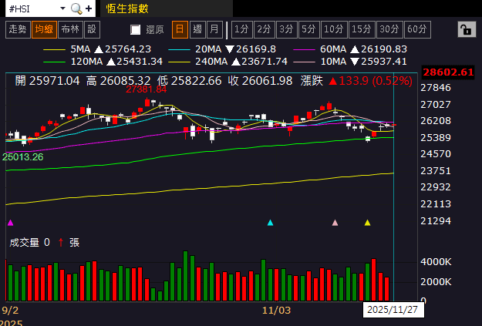Image resolution: width=482 pixels, height=326 pixels.
Task: Click the yellow triangle marker on chart
Action: click(x=367, y=223)
